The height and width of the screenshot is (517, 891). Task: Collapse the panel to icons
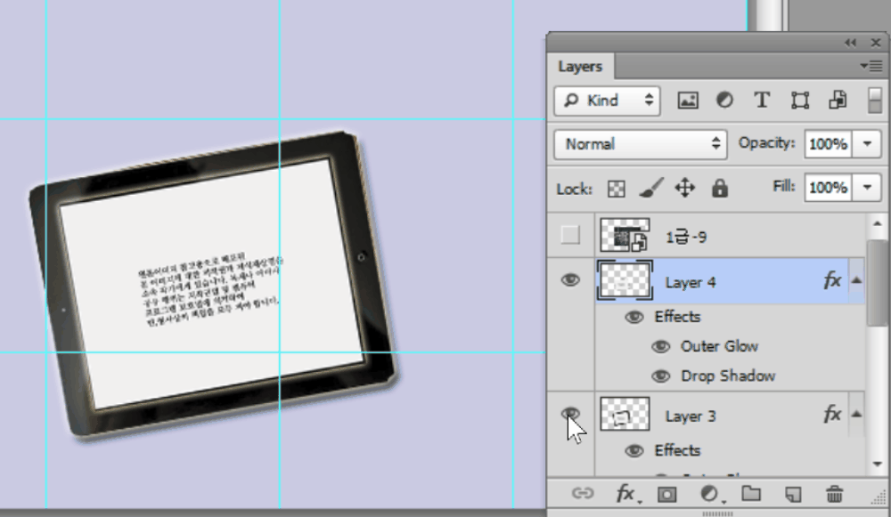pyautogui.click(x=850, y=43)
